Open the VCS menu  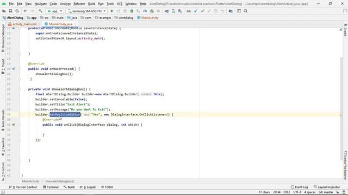coord(120,4)
